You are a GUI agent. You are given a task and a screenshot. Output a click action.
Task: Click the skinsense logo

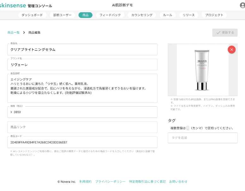[13, 5]
